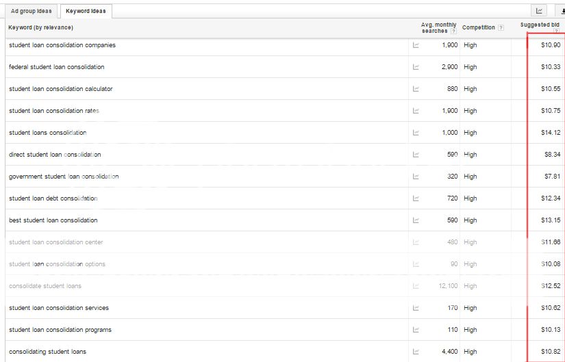Sort by Avg. monthly searches header

coord(438,28)
